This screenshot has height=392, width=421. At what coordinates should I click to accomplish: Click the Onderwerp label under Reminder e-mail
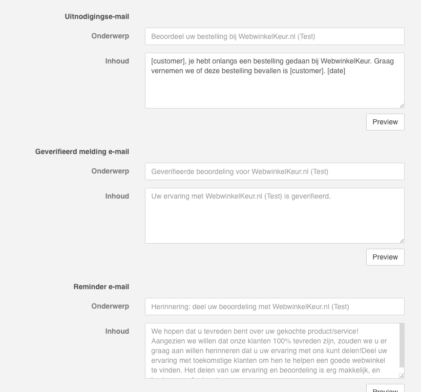pyautogui.click(x=110, y=306)
